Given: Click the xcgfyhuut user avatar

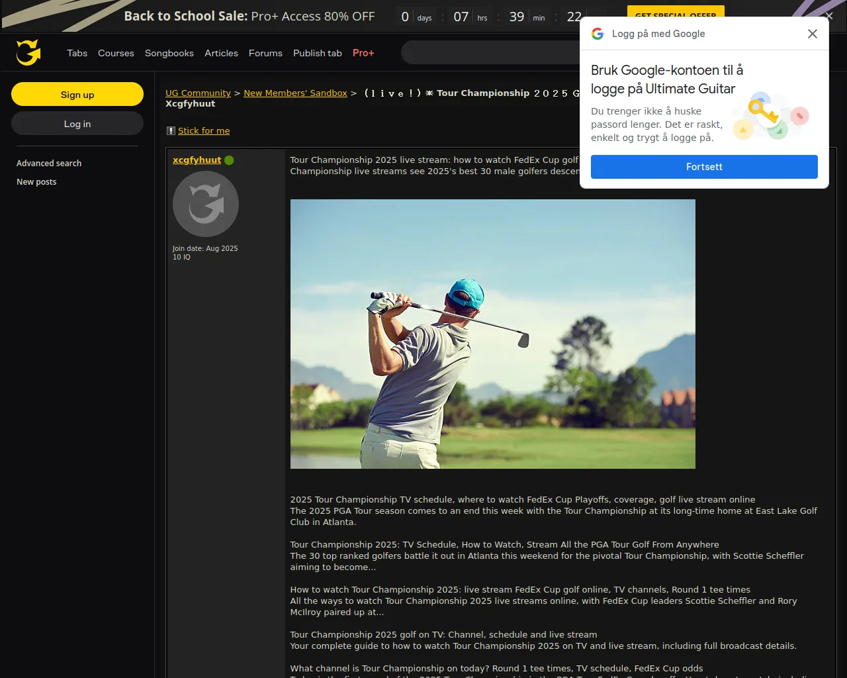Looking at the screenshot, I should (x=206, y=204).
